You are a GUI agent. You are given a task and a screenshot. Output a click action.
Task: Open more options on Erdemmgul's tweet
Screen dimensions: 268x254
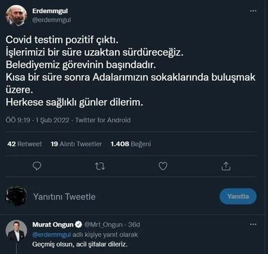pos(253,11)
